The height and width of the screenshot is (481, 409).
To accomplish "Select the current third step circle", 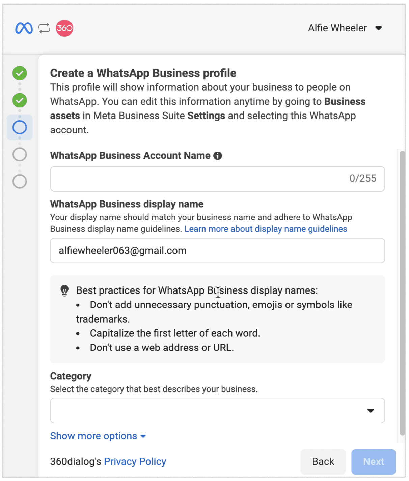I will (20, 127).
